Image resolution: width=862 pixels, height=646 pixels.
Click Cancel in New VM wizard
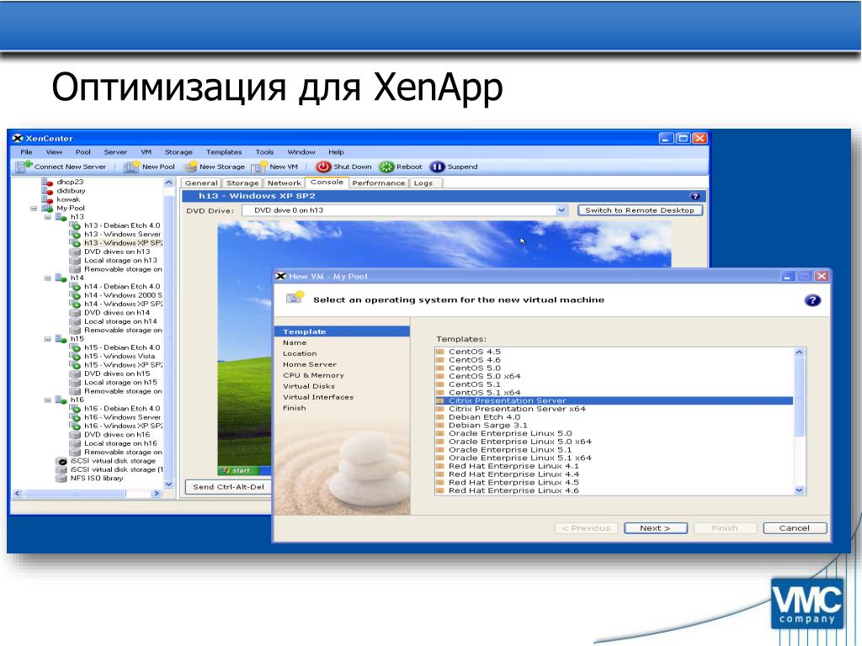coord(795,528)
